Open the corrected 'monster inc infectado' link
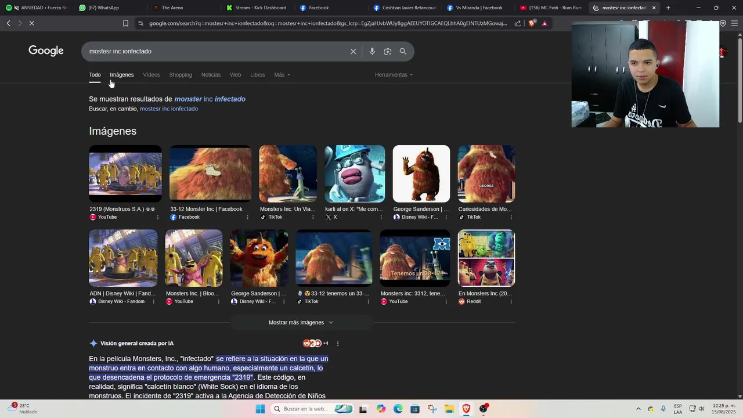The width and height of the screenshot is (743, 418). click(x=210, y=99)
